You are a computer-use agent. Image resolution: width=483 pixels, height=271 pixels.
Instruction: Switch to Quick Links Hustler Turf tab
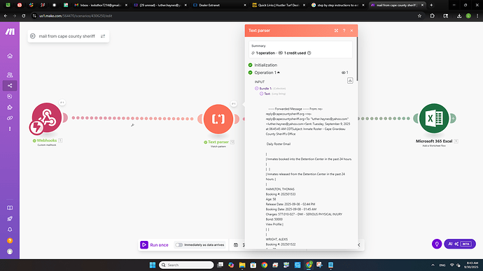(279, 5)
